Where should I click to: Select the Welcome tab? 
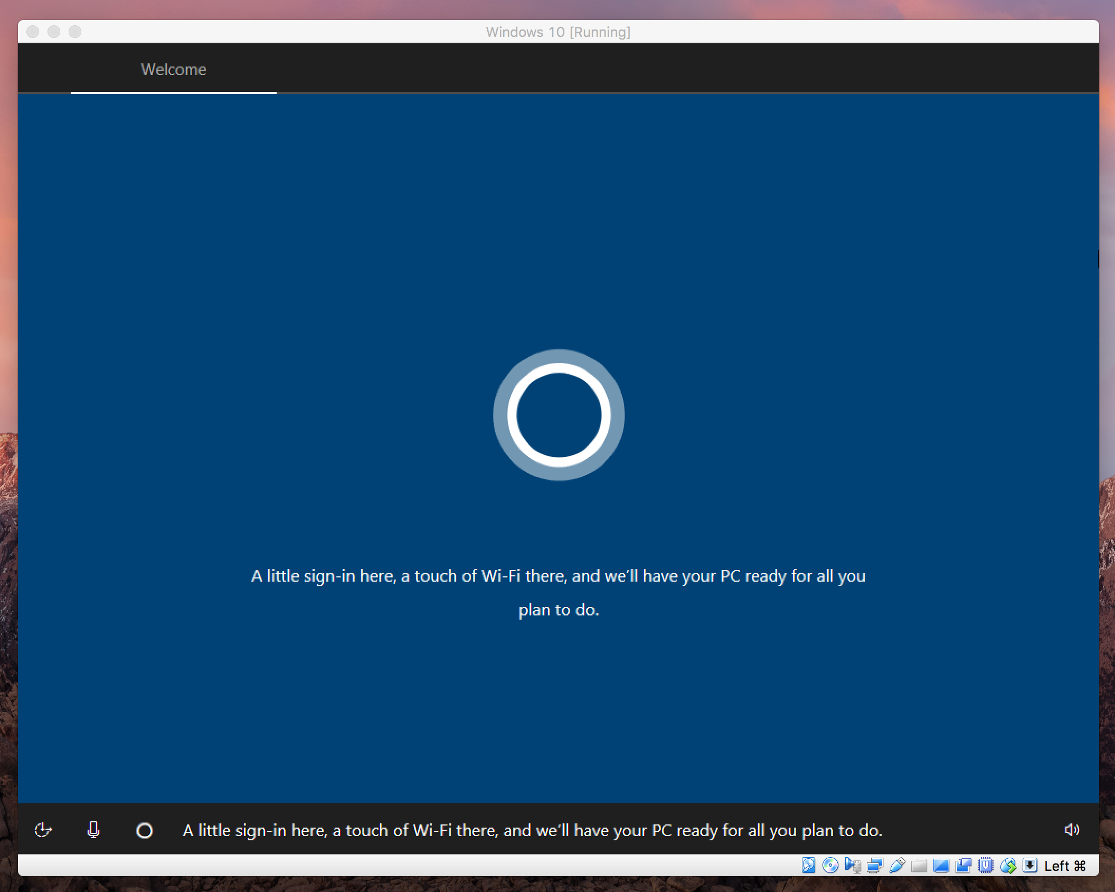pos(173,70)
